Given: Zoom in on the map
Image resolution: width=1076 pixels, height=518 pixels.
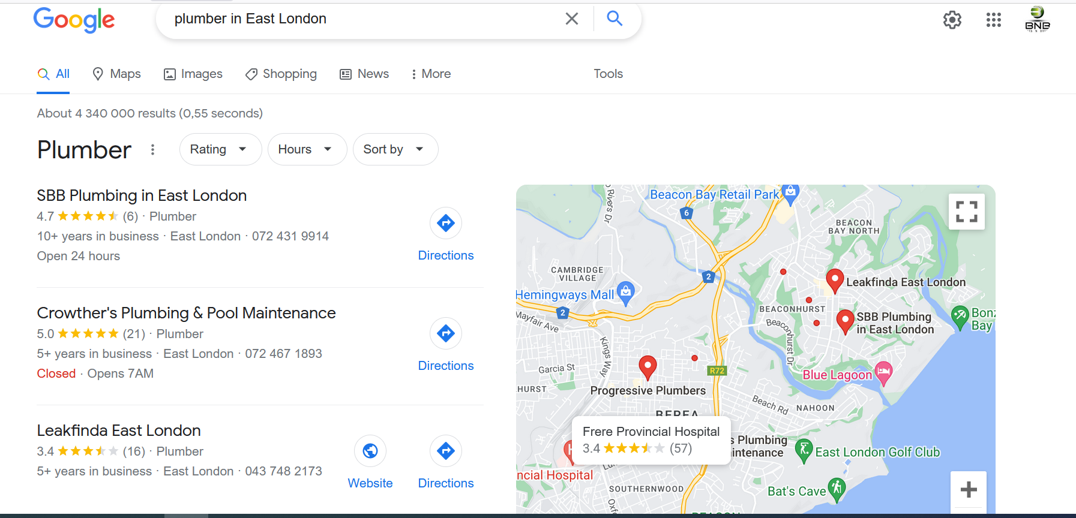Looking at the screenshot, I should pyautogui.click(x=969, y=489).
